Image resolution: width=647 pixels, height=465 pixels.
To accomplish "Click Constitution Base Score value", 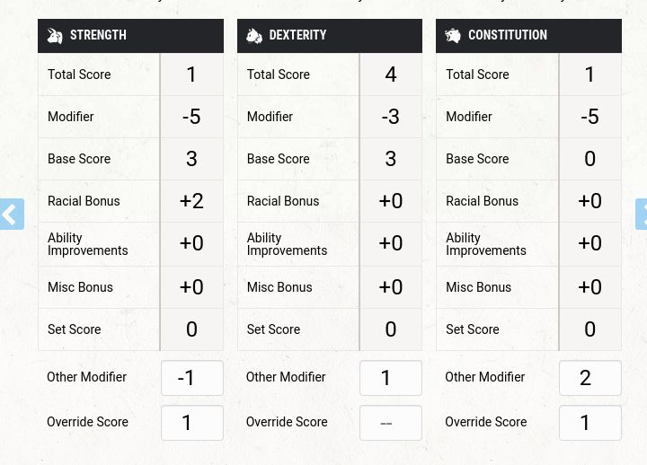I will (x=589, y=159).
